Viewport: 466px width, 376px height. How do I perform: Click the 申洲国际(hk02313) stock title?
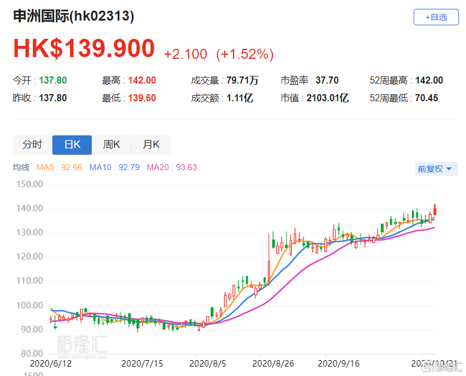[x=74, y=16]
